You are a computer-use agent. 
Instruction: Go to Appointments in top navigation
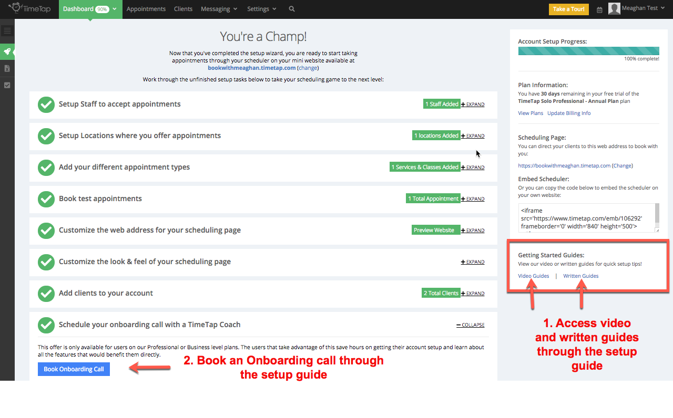[146, 9]
